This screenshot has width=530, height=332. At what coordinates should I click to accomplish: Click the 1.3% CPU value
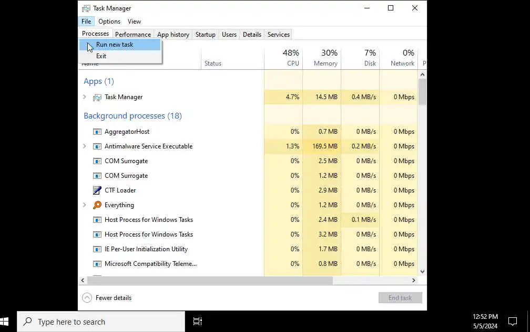292,146
